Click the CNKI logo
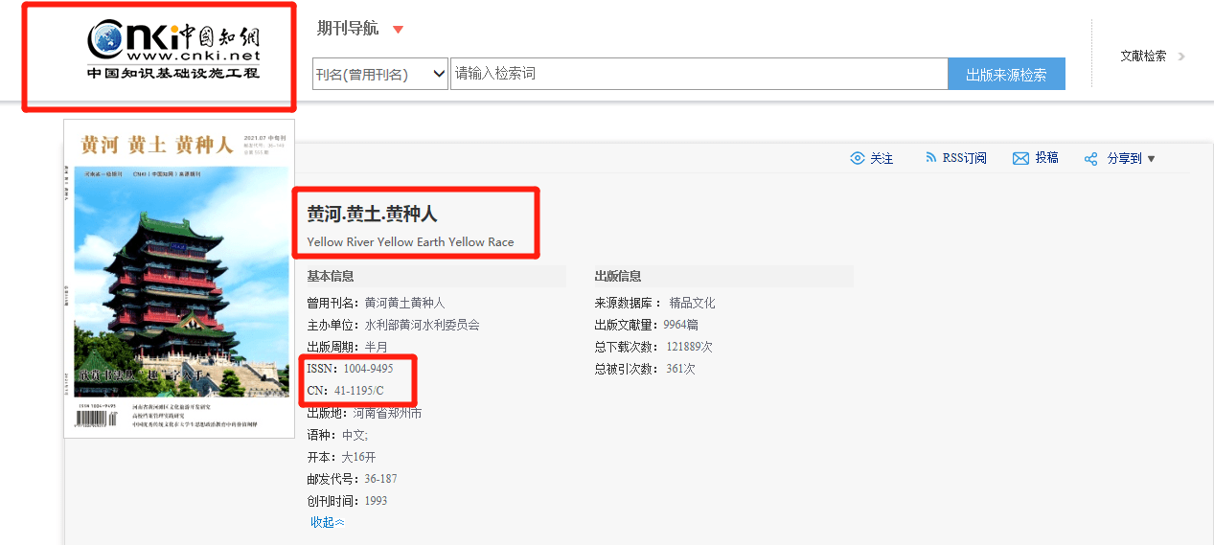Viewport: 1214px width, 545px height. [172, 52]
